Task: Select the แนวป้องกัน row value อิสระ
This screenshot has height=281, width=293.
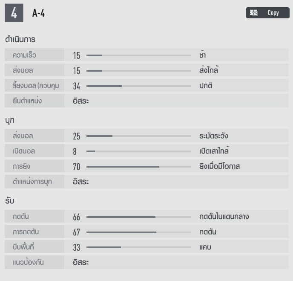Action: [80, 263]
